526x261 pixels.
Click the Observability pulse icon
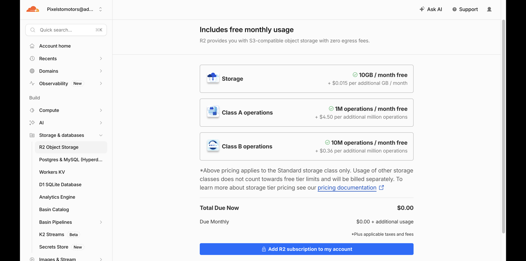32,83
